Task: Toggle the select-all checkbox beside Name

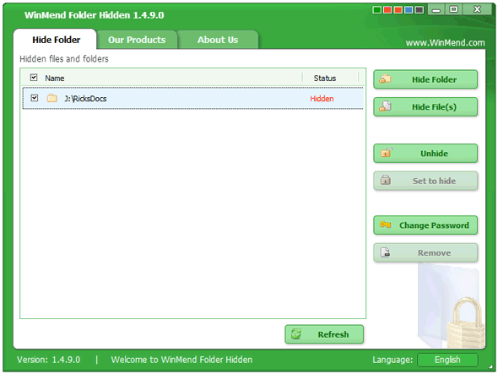Action: pos(34,78)
